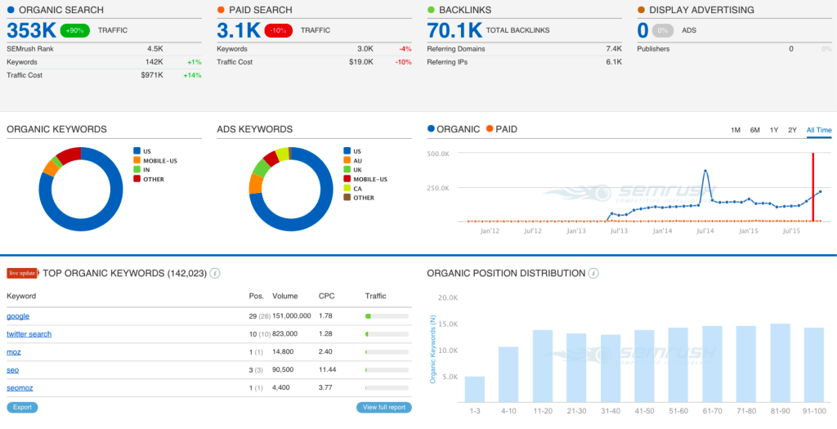Switch to the 2Y time range
Viewport: 837px width, 429px height.
pos(792,130)
